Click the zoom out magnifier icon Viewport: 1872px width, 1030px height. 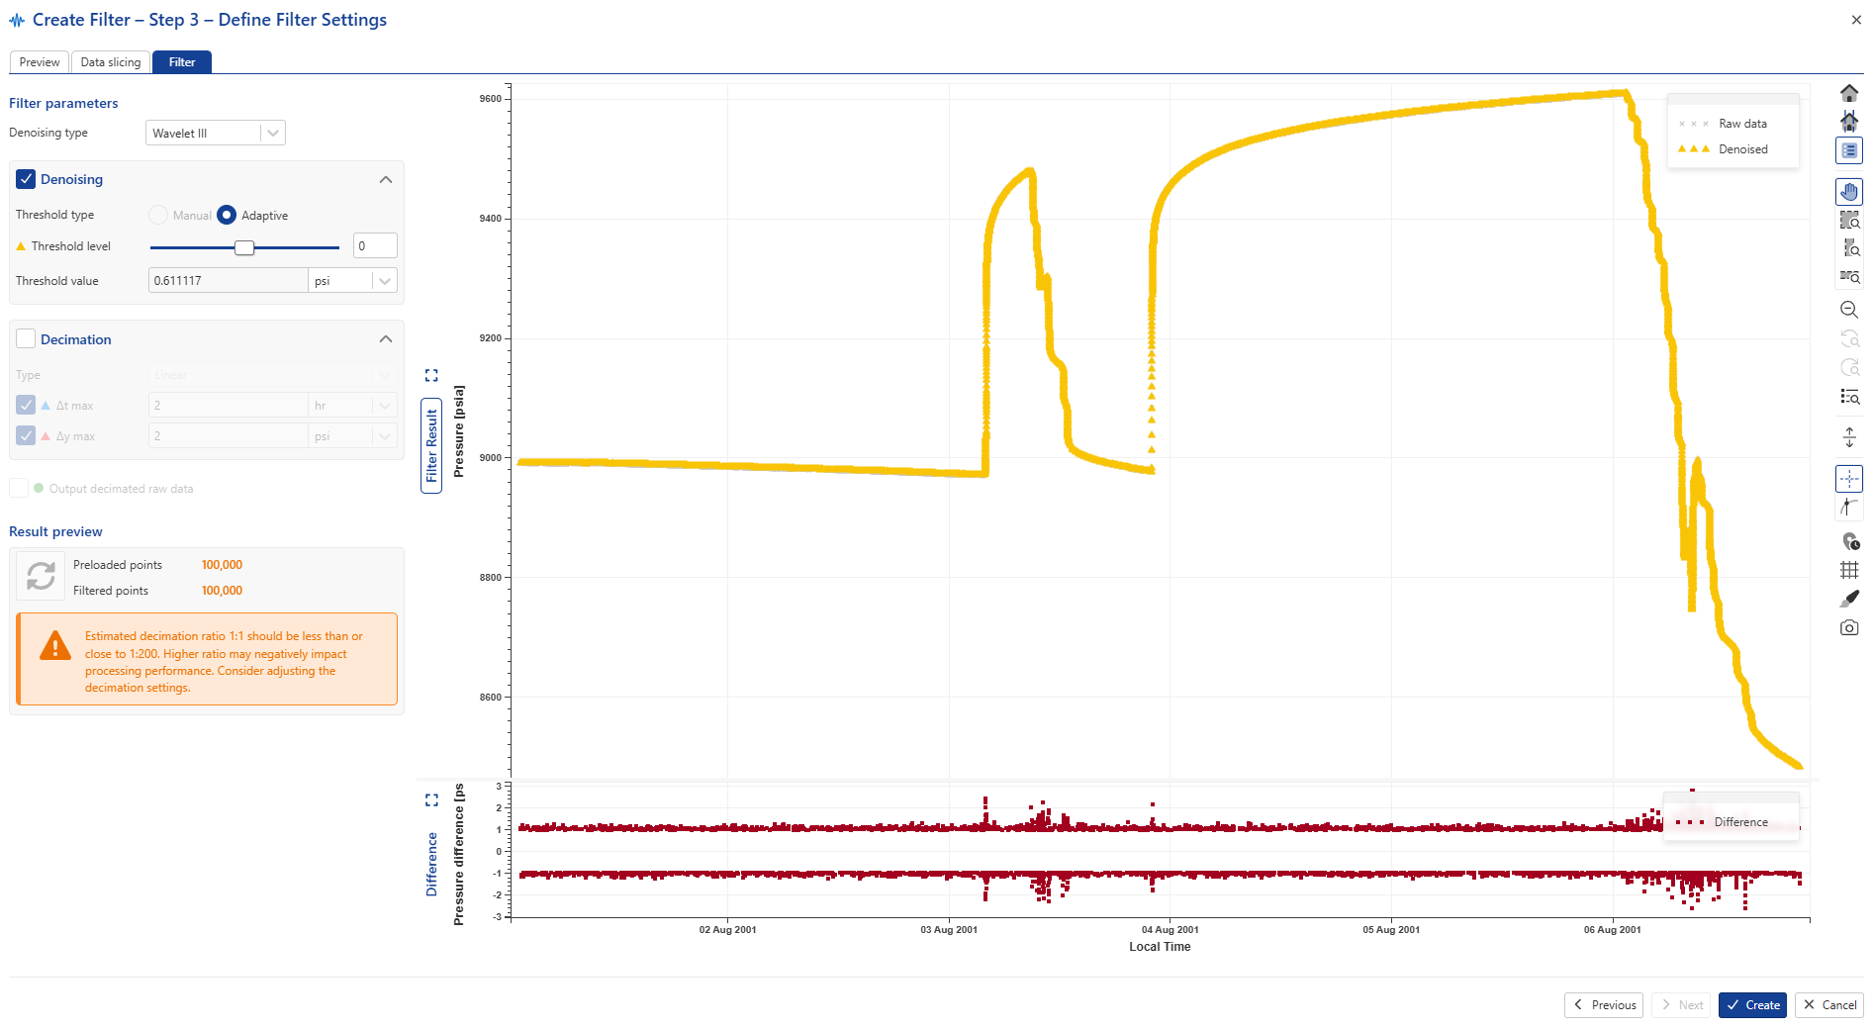1848,310
